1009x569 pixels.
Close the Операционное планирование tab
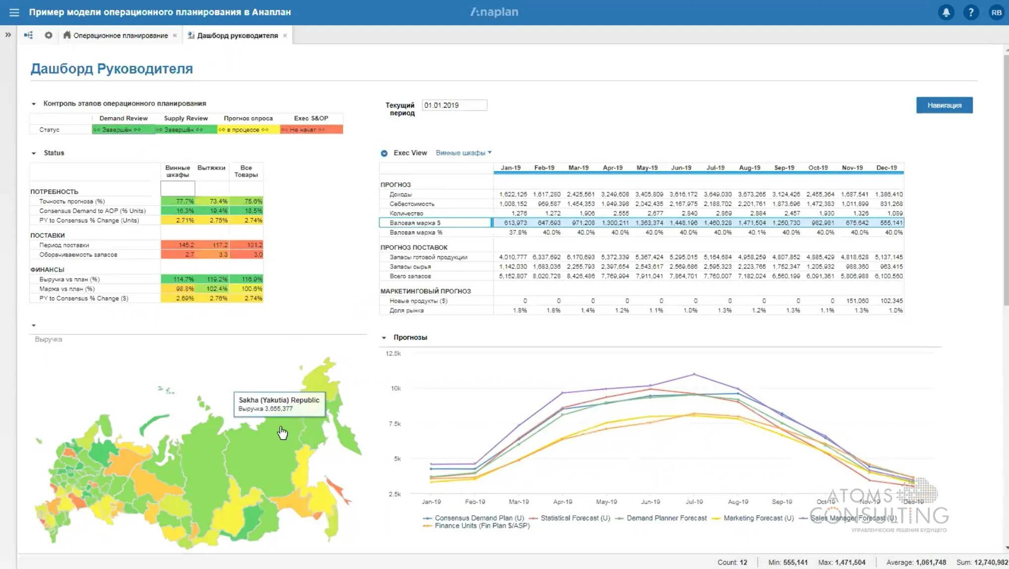click(x=175, y=36)
